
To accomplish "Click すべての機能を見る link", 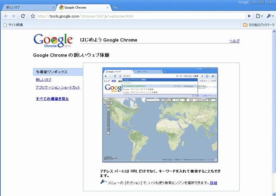I will (52, 99).
